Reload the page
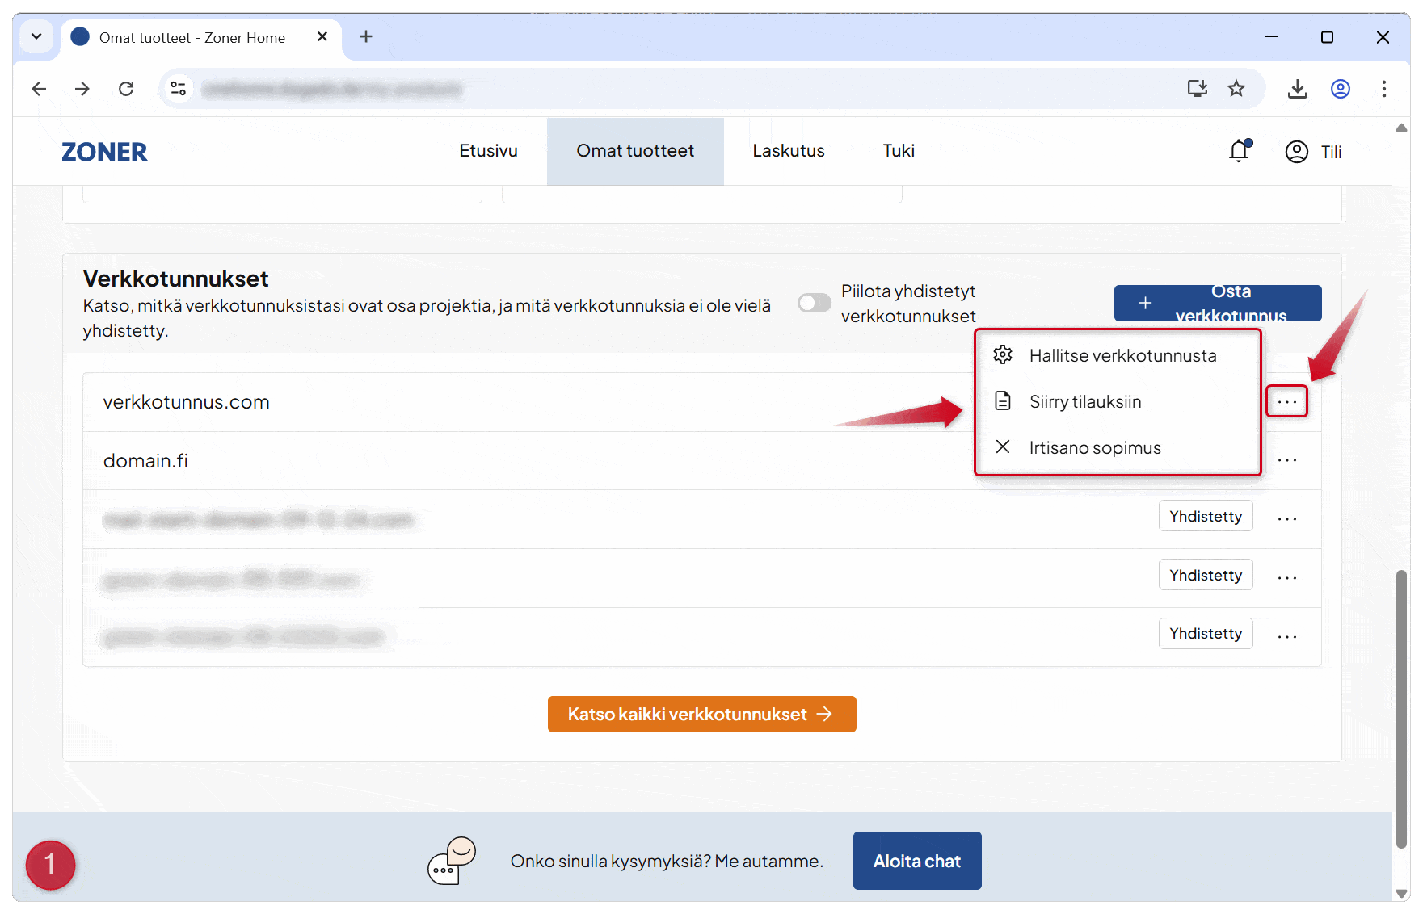Image resolution: width=1423 pixels, height=914 pixels. (126, 89)
